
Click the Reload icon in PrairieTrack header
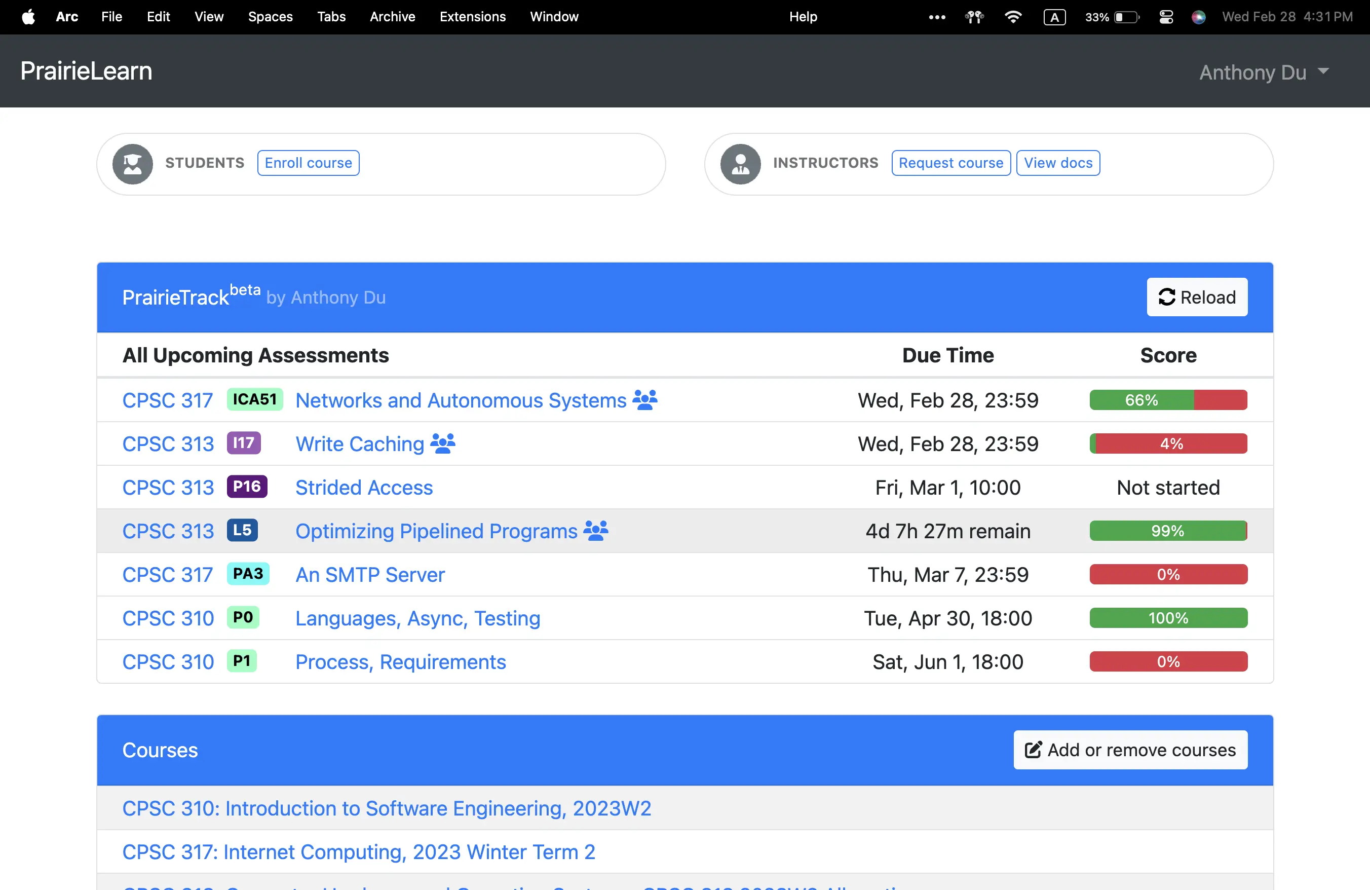pyautogui.click(x=1167, y=297)
